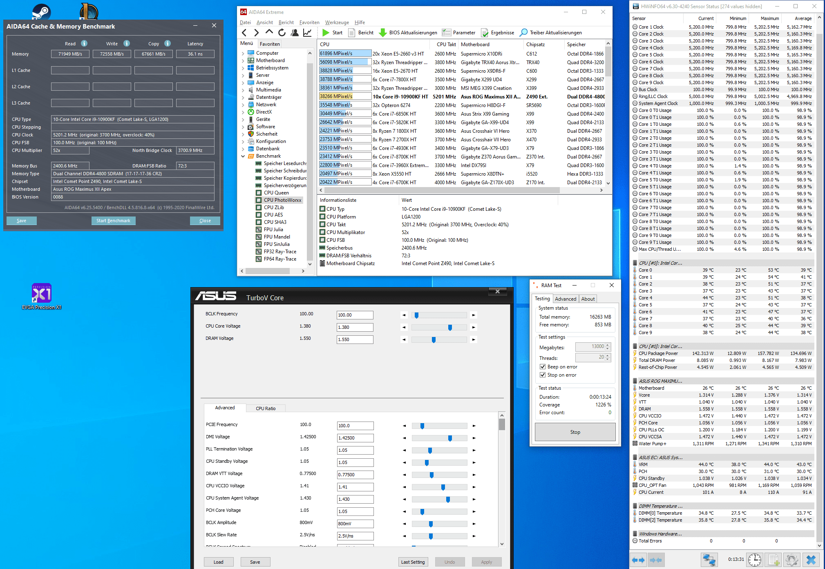Screen dimensions: 825x569
Task: Click the HWiNFO network monitors icon
Action: tap(709, 560)
